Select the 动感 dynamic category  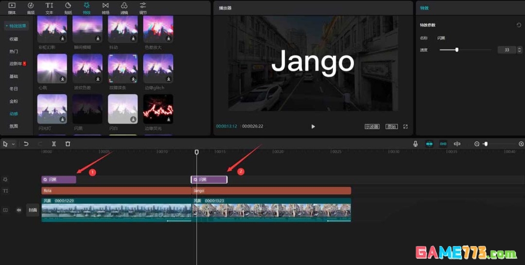(x=14, y=114)
